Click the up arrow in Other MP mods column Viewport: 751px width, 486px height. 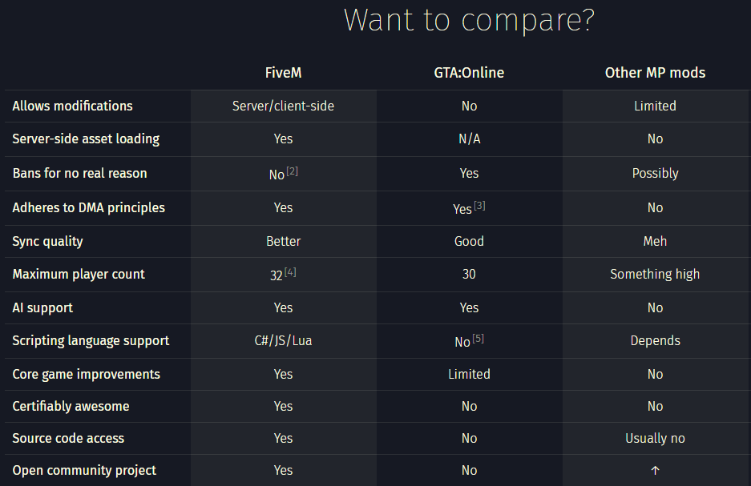coord(655,471)
